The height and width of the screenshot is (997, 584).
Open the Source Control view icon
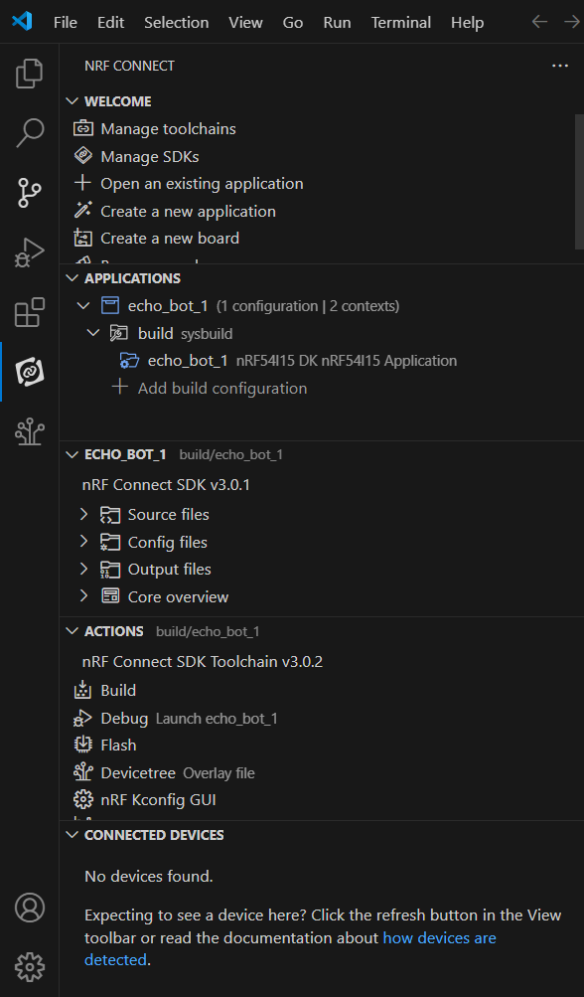(29, 193)
